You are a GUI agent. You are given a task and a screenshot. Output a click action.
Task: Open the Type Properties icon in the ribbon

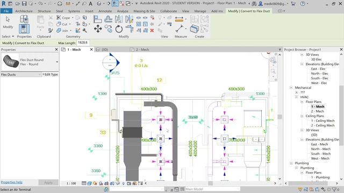coord(24,19)
